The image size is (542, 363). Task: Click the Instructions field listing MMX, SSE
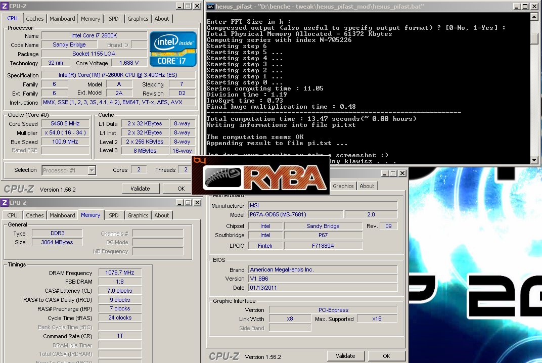tap(118, 102)
